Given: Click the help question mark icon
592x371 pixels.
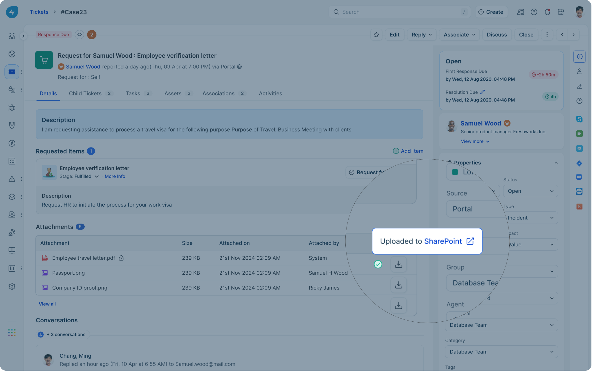Looking at the screenshot, I should pos(534,12).
